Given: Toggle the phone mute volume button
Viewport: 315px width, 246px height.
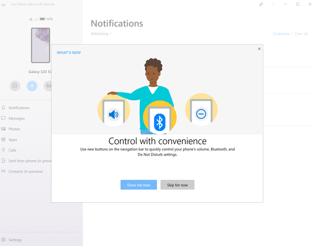Looking at the screenshot, I should point(48,86).
